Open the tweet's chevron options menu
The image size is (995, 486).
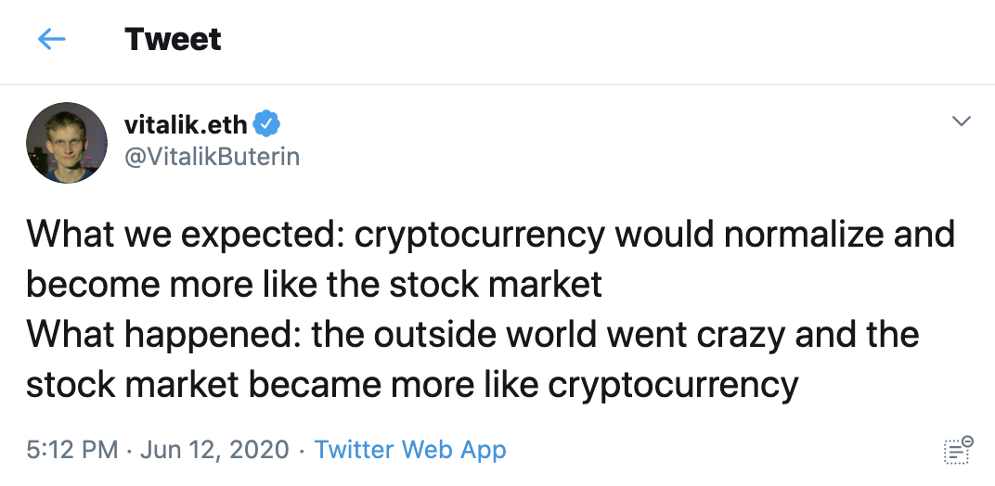tap(962, 121)
